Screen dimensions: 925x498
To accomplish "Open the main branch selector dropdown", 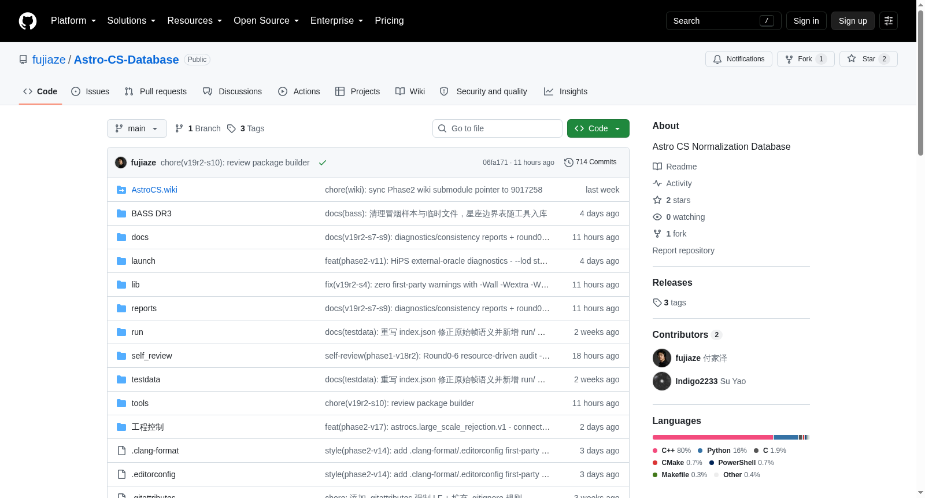I will 137,128.
